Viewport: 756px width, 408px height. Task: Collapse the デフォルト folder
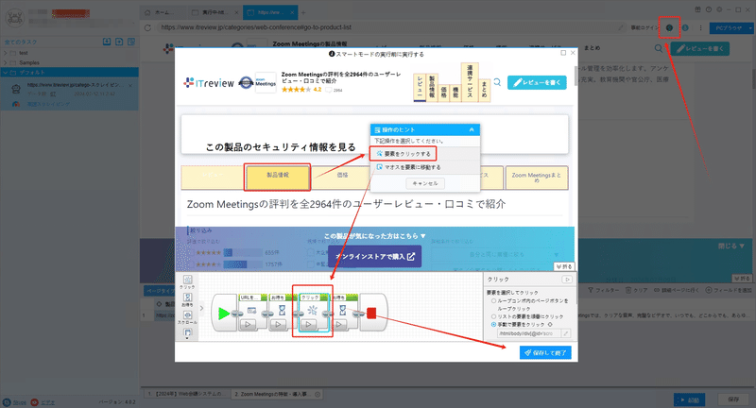coord(6,73)
